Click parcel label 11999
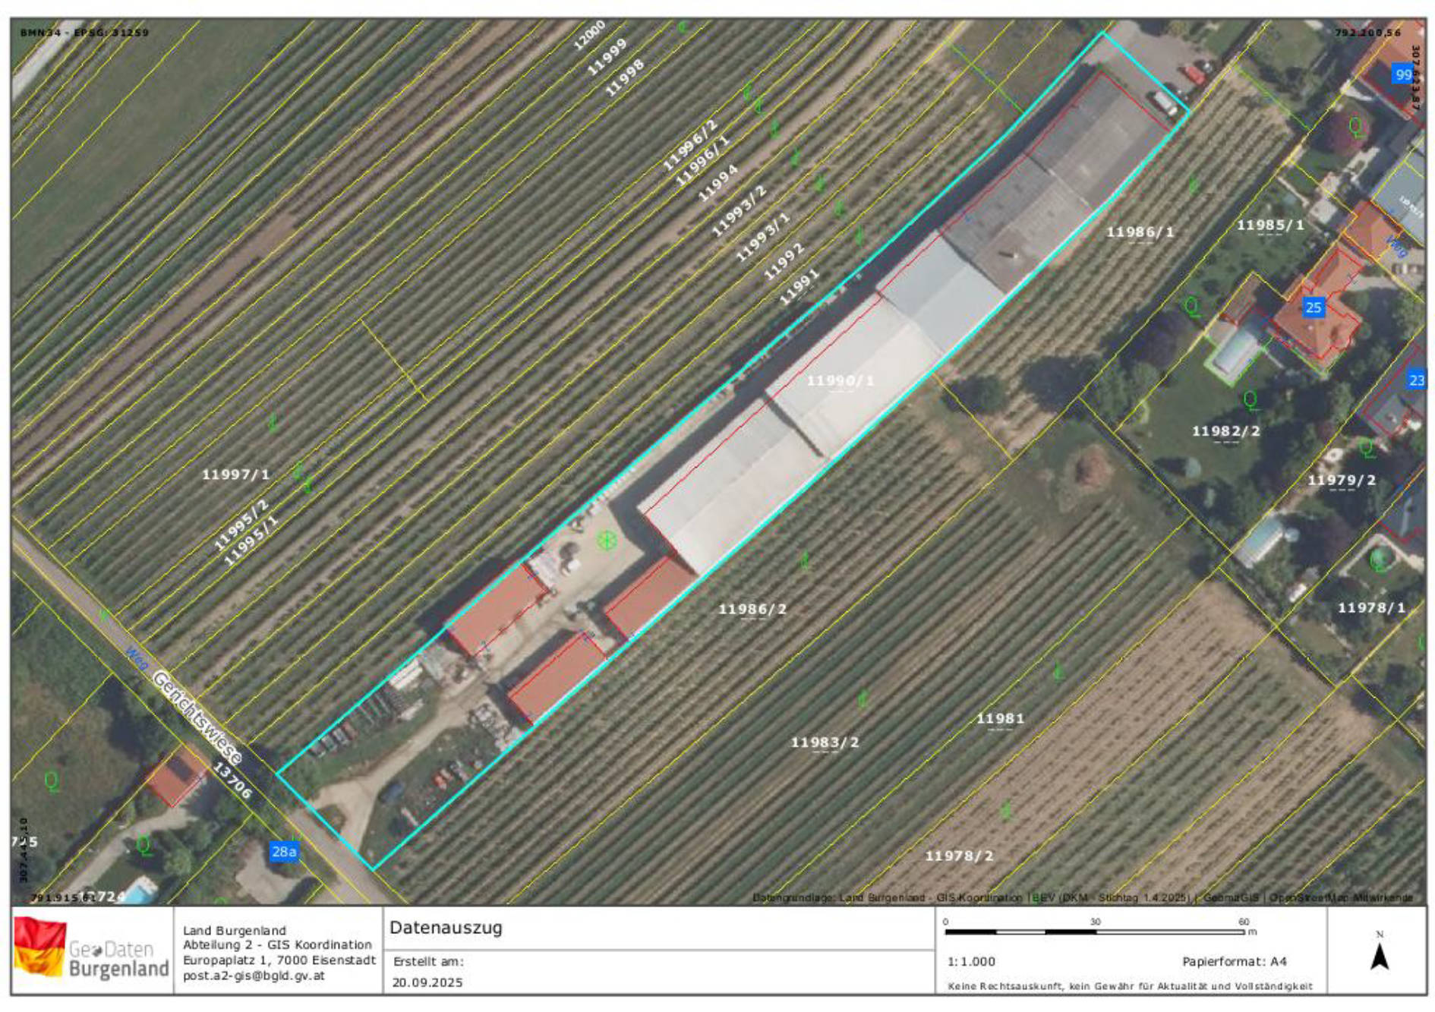Viewport: 1435px width, 1012px height. pyautogui.click(x=607, y=57)
